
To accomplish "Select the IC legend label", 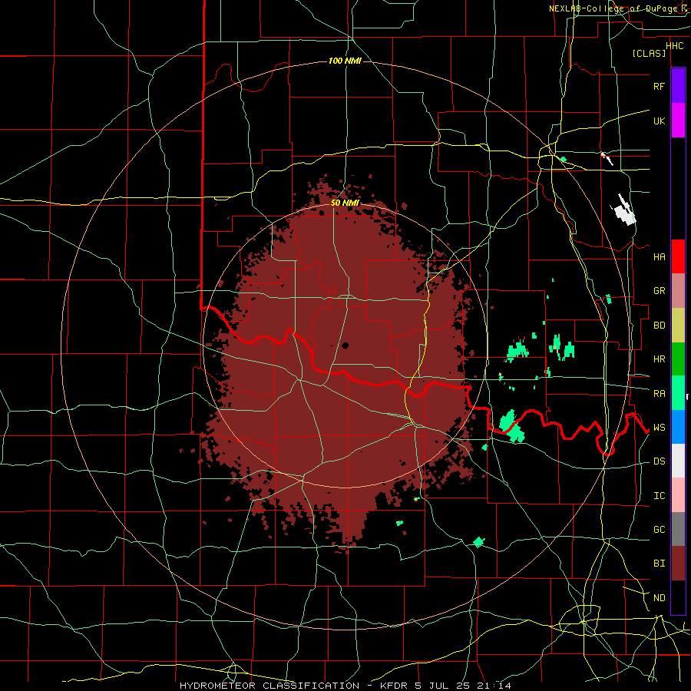I will (659, 496).
